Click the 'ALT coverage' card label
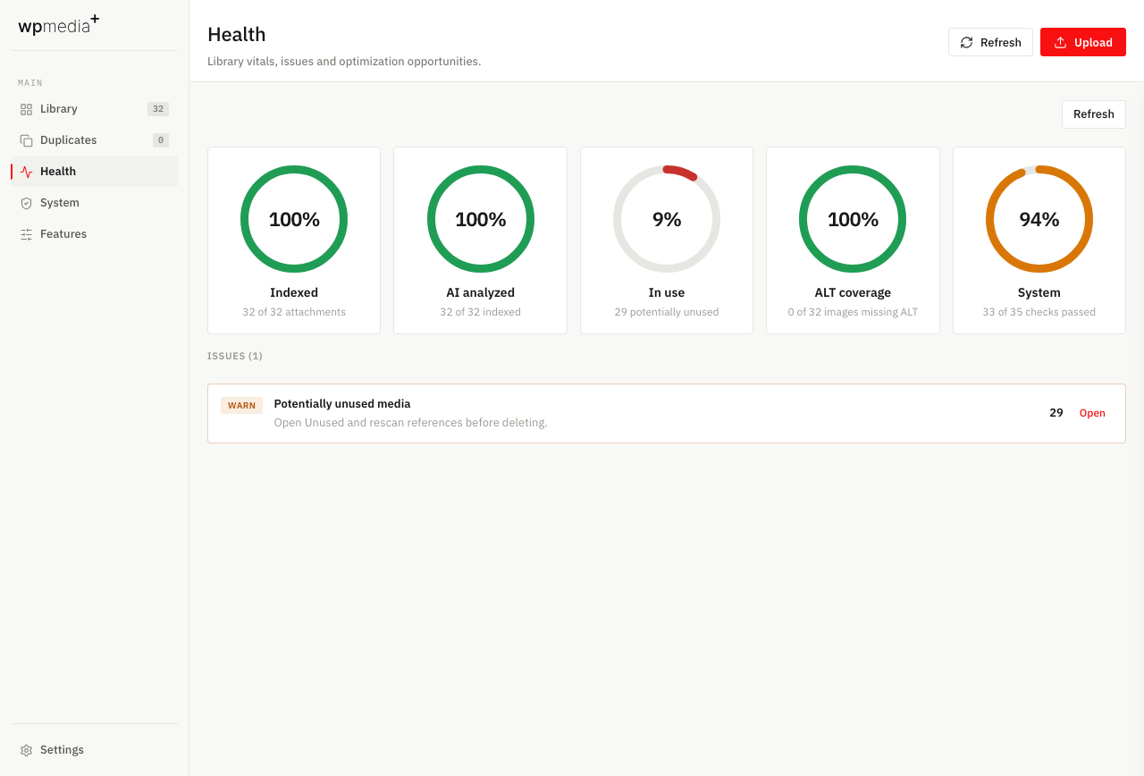The image size is (1144, 776). pos(853,292)
